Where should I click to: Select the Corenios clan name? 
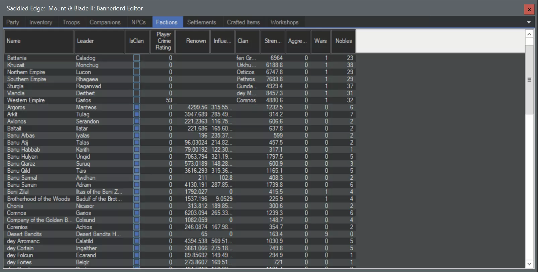(x=17, y=227)
